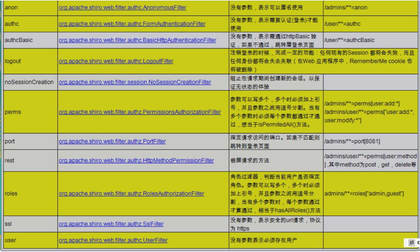Open the UserFilter link
The image size is (420, 252).
[113, 240]
